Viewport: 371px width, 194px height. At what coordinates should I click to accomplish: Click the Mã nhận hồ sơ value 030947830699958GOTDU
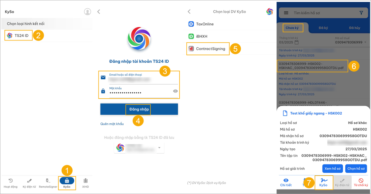pyautogui.click(x=343, y=136)
